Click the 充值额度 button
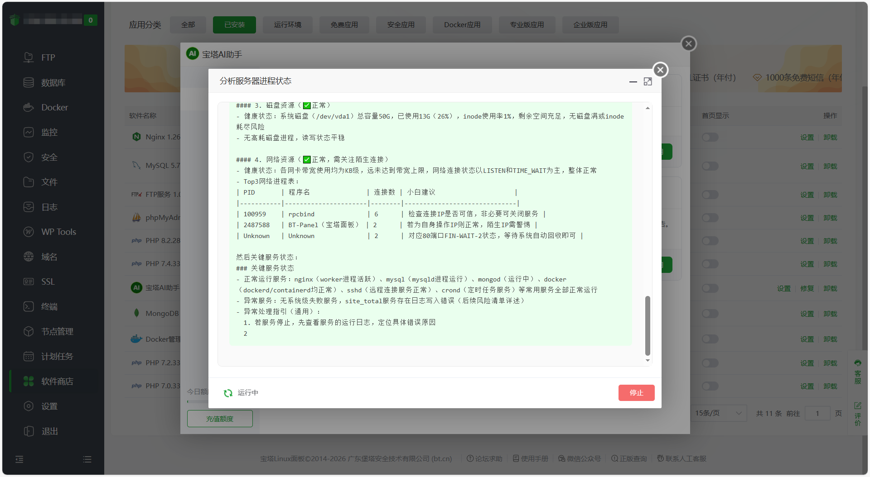This screenshot has width=870, height=477. tap(220, 419)
